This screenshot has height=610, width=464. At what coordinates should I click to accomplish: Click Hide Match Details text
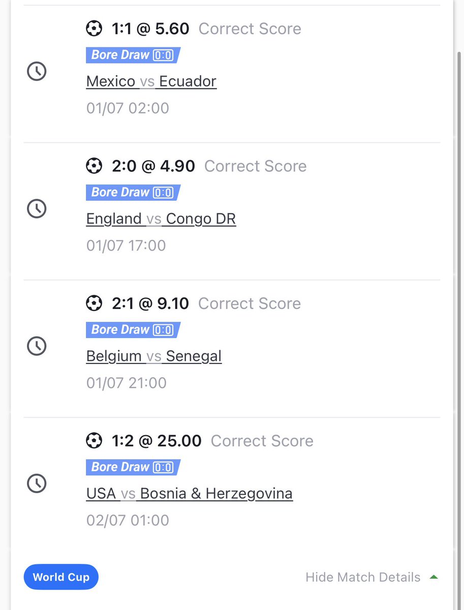[x=363, y=577]
